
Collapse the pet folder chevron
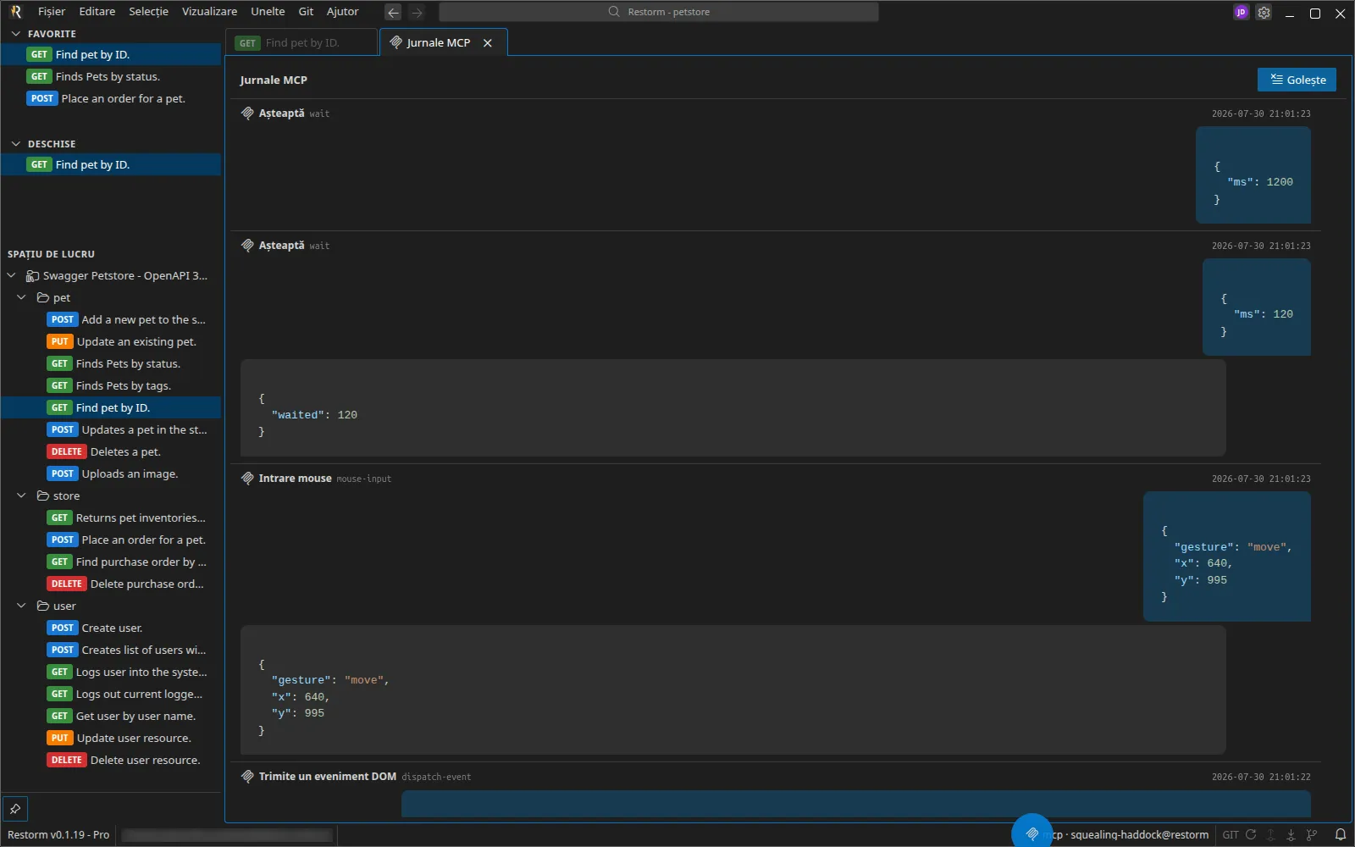tap(21, 297)
